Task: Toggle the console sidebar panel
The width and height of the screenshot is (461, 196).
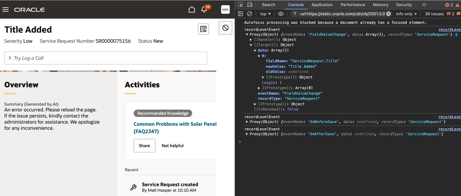Action: [x=240, y=14]
